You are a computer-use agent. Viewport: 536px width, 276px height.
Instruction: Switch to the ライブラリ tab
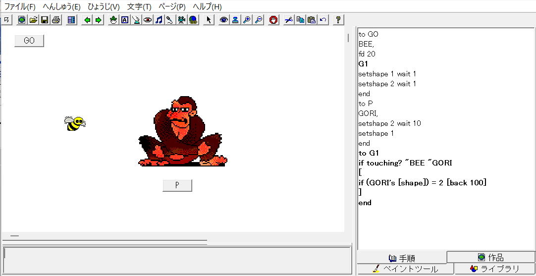click(x=494, y=269)
